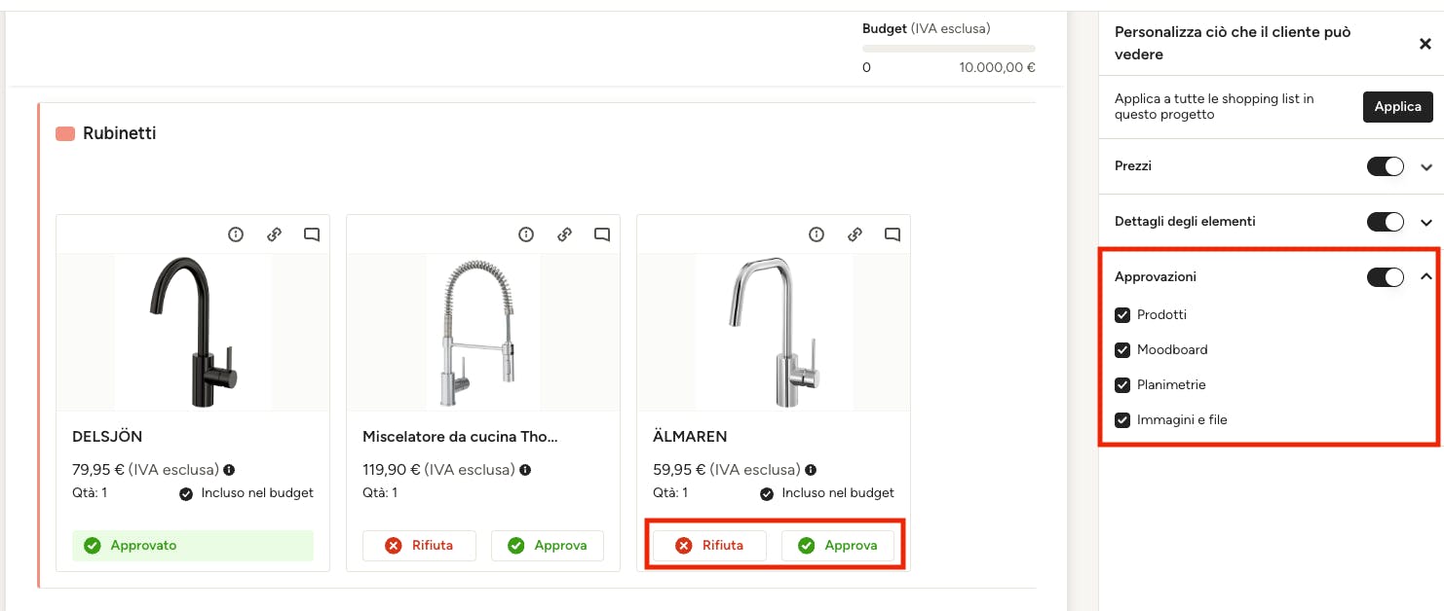The image size is (1444, 611).
Task: Disable the Dettagli degli elementi toggle
Action: pyautogui.click(x=1386, y=222)
